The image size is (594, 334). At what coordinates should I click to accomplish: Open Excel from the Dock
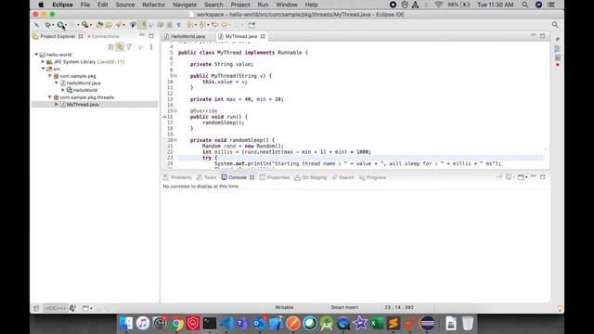377,324
